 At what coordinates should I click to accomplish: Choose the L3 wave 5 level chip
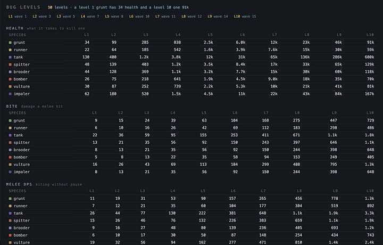pyautogui.click(x=66, y=17)
